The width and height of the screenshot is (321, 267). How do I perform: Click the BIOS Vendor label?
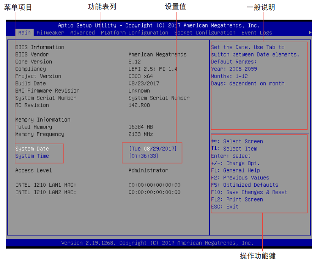(x=32, y=54)
